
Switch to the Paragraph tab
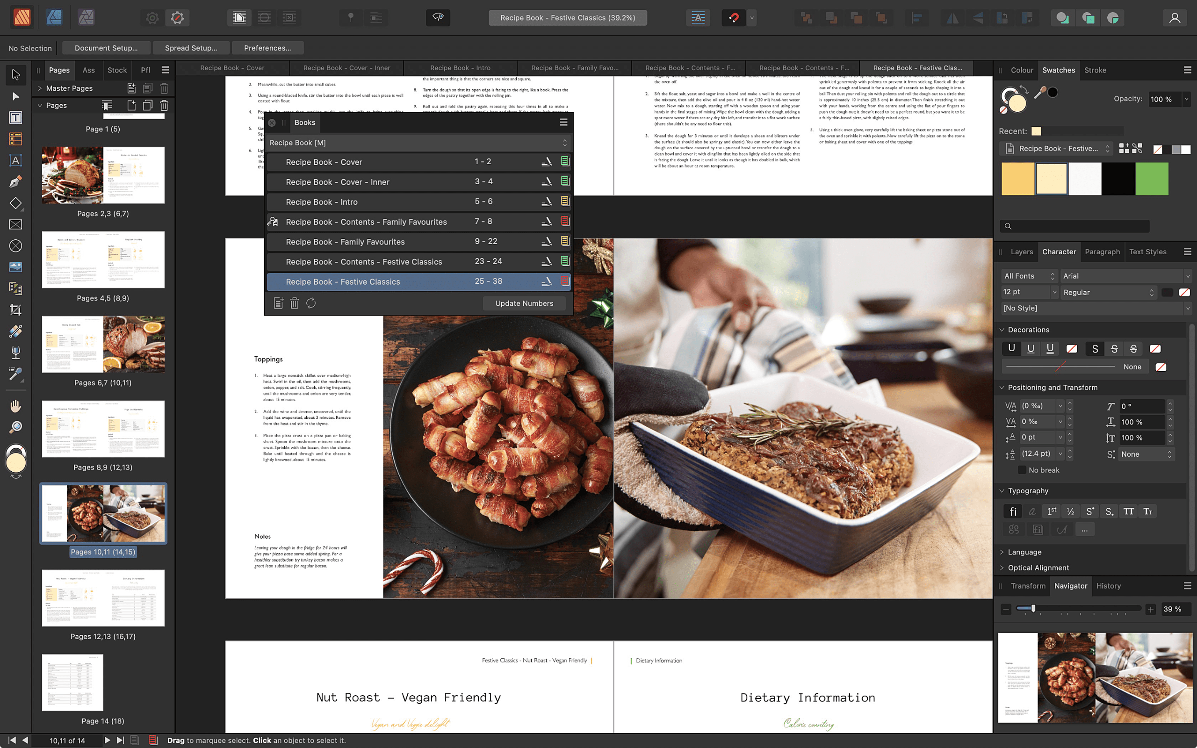pyautogui.click(x=1102, y=252)
